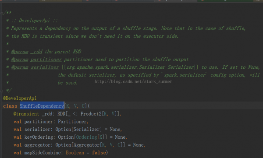Click the @transient annotation keyword

pos(26,114)
